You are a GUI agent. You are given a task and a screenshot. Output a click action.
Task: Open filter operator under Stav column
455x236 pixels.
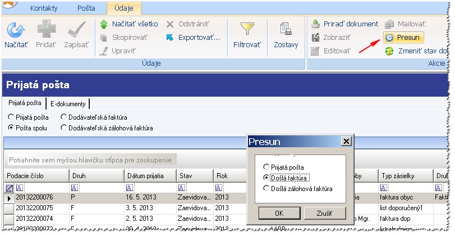tap(182, 188)
